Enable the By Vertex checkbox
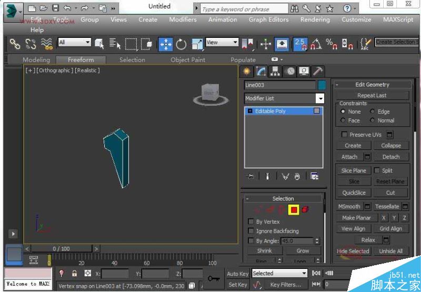The width and height of the screenshot is (421, 292). pos(251,221)
